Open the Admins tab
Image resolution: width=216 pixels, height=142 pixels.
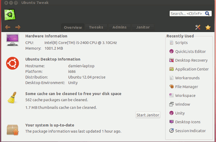pyautogui.click(x=120, y=27)
